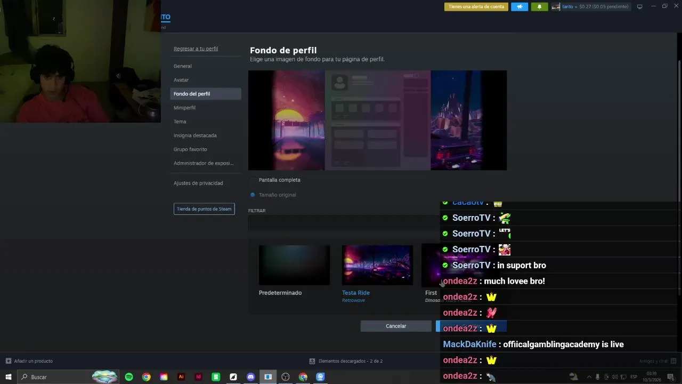
Task: Click the webcam overlay feed
Action: click(x=80, y=61)
